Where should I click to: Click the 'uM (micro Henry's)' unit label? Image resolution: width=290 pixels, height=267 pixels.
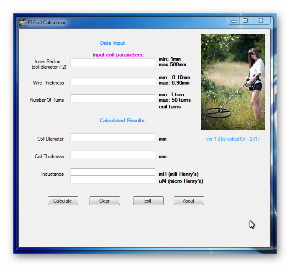point(181,181)
